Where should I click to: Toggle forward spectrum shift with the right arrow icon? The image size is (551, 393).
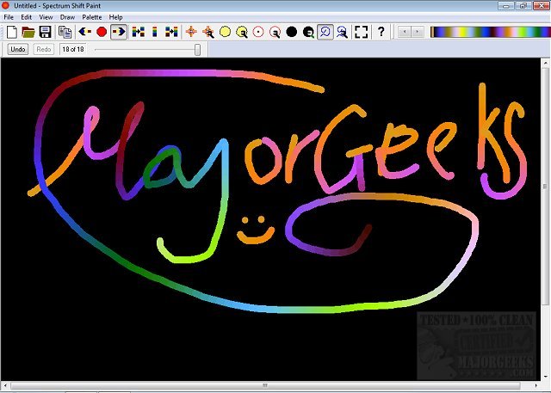119,32
